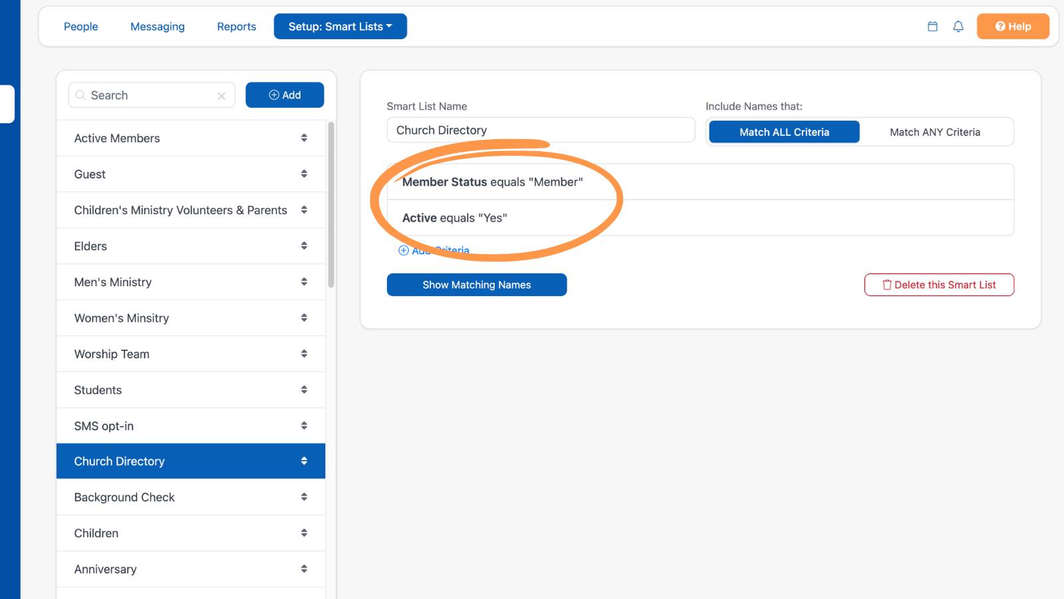The height and width of the screenshot is (599, 1064).
Task: Select the Men's Ministry smart list
Action: (x=191, y=282)
